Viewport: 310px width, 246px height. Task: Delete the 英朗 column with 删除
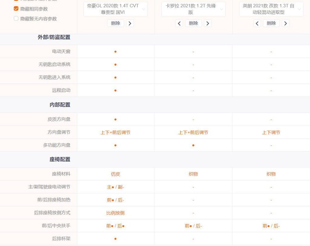[271, 23]
